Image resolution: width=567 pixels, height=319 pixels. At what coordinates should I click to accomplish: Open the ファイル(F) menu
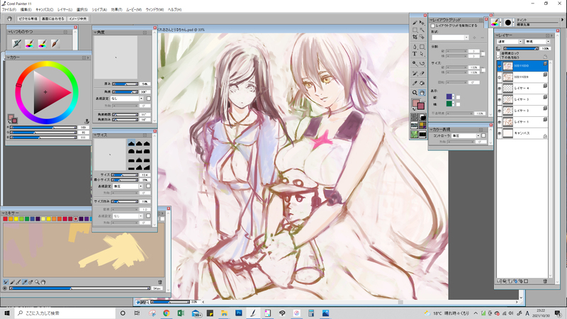click(x=9, y=9)
